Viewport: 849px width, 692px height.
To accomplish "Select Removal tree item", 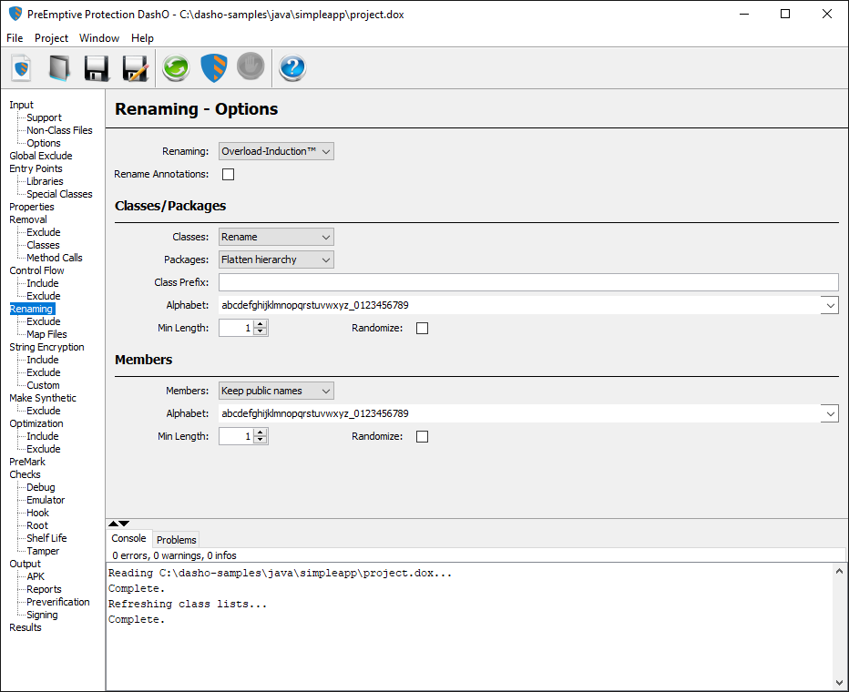I will (28, 219).
